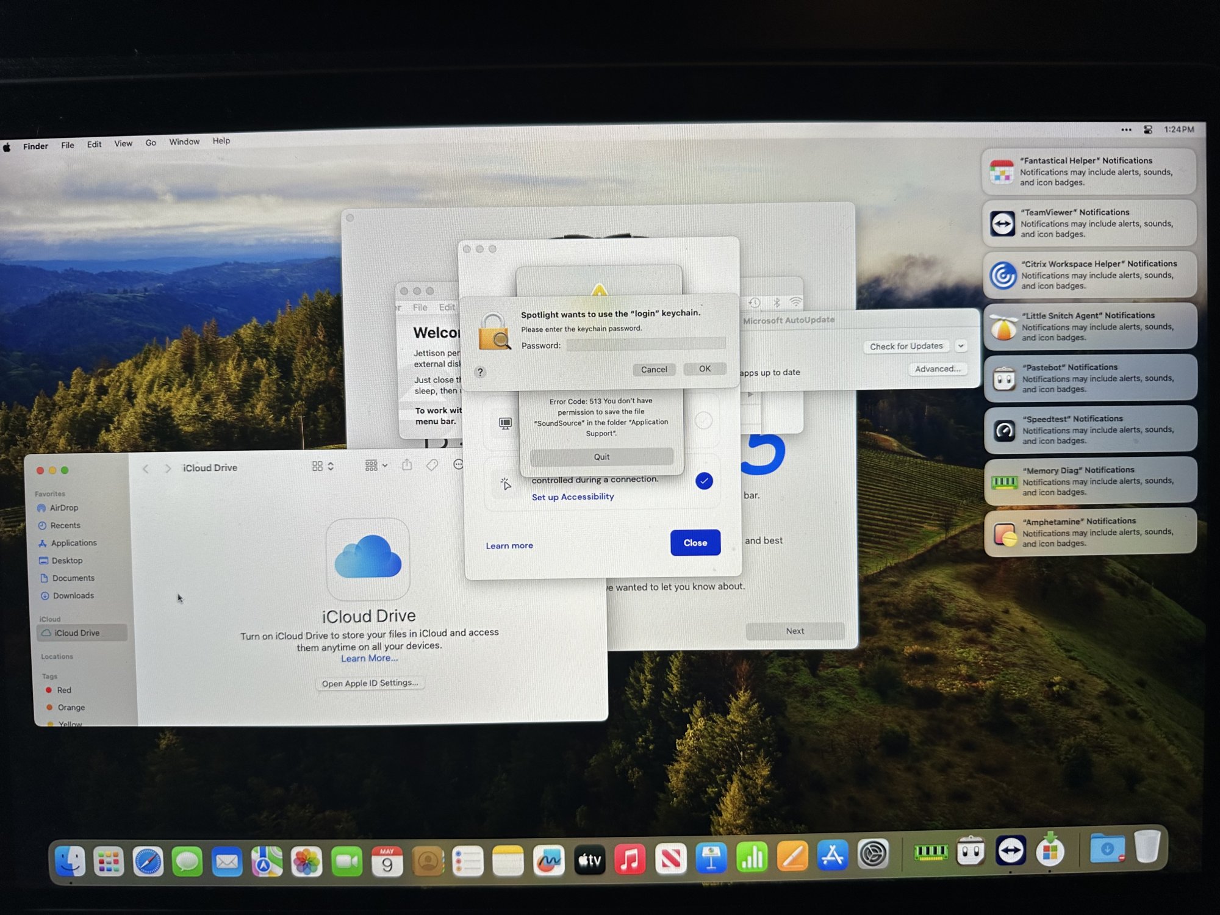Open the Window menu
Image resolution: width=1220 pixels, height=915 pixels.
point(184,142)
